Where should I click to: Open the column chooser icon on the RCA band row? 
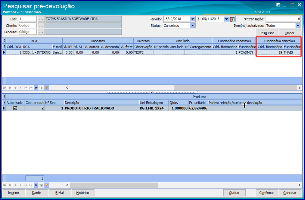pos(4,41)
